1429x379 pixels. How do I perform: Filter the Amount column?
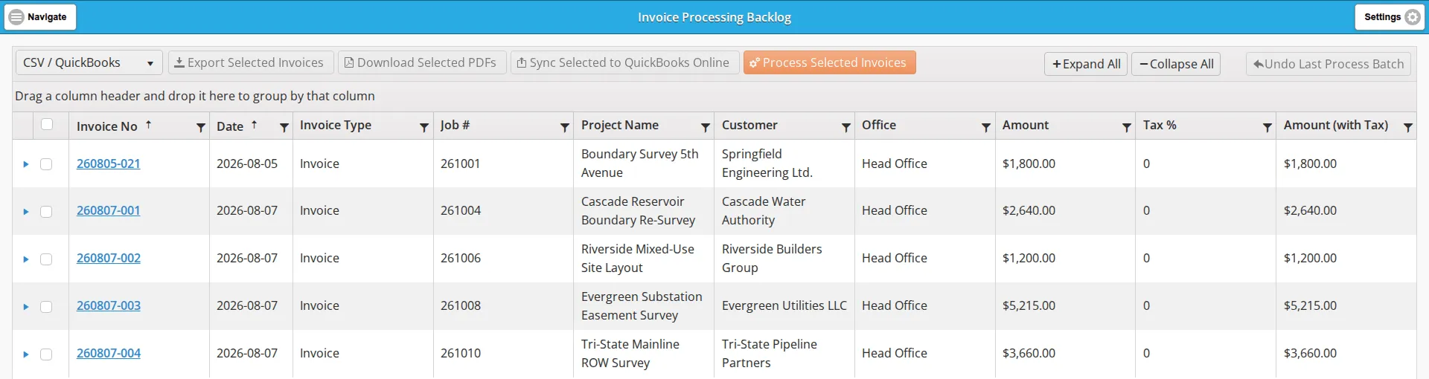point(1127,127)
